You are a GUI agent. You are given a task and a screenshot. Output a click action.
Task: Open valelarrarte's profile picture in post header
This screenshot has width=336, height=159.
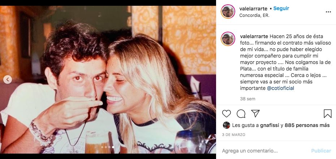click(228, 12)
